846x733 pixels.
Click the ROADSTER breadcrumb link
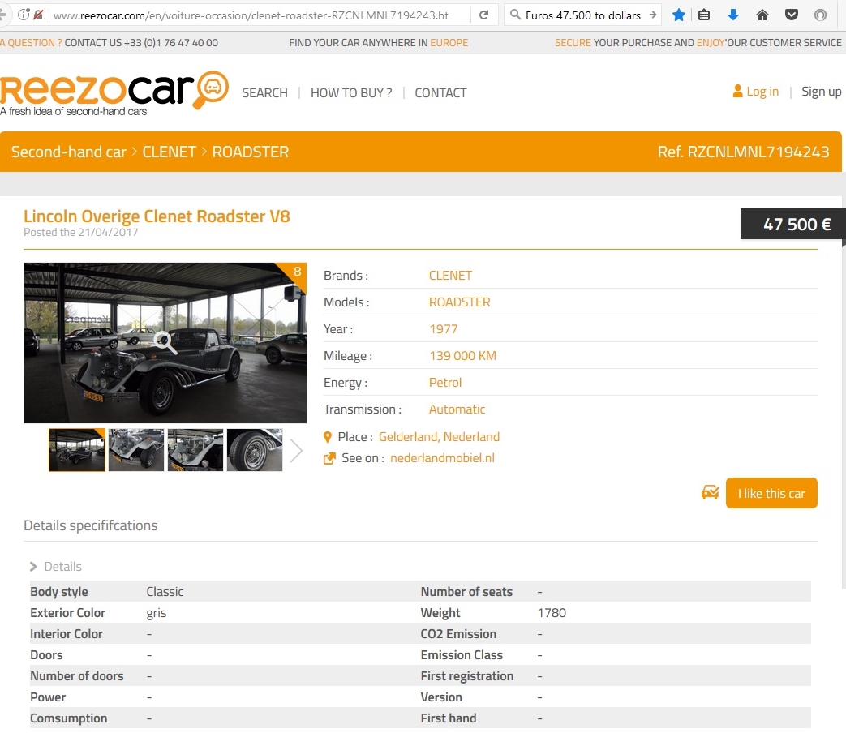point(251,152)
